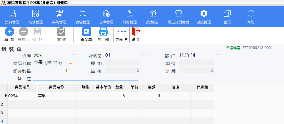Open the 系统管理 gear menu

[x=204, y=14]
